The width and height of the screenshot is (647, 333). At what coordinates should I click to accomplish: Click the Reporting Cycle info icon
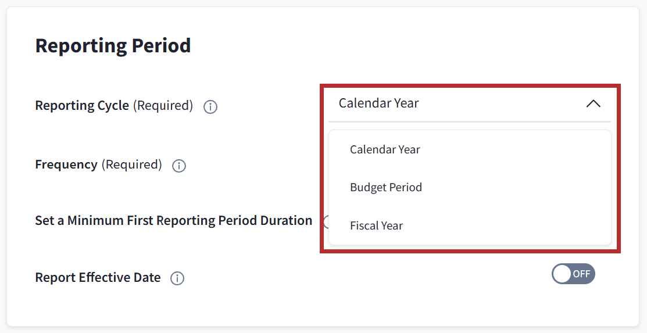(x=210, y=107)
